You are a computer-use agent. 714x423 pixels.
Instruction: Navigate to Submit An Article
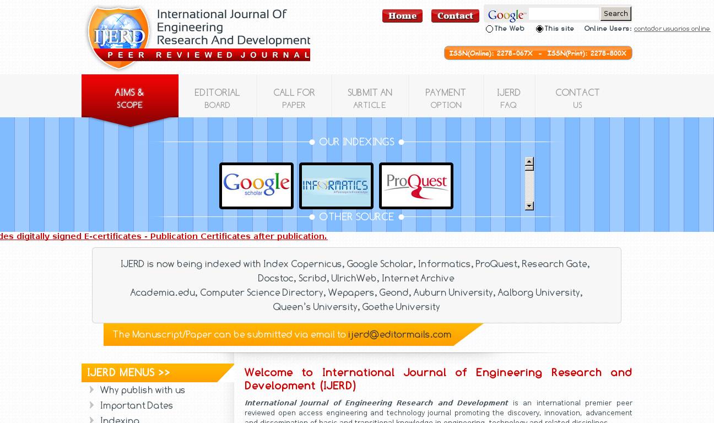(x=370, y=99)
